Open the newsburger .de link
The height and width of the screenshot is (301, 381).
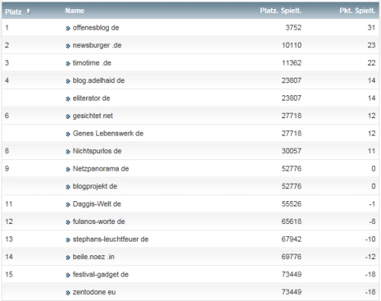pos(97,45)
